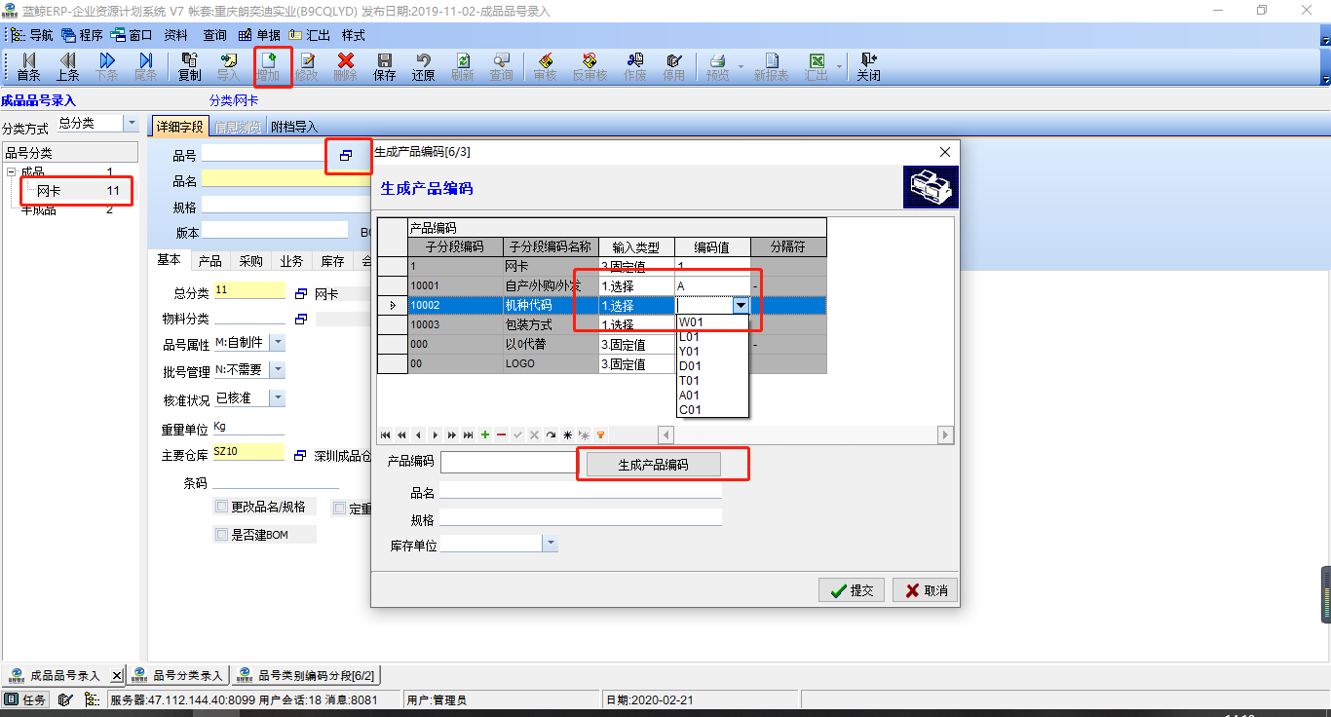
Task: Open the lookup icon beside 品号 field
Action: pyautogui.click(x=345, y=155)
